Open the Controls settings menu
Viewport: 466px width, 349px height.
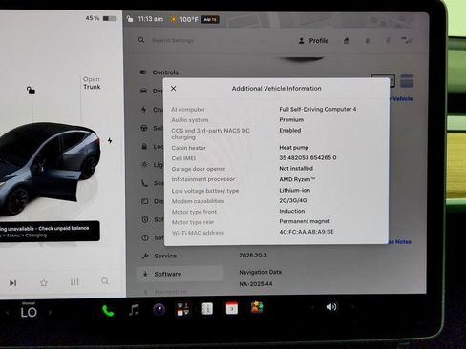(159, 72)
